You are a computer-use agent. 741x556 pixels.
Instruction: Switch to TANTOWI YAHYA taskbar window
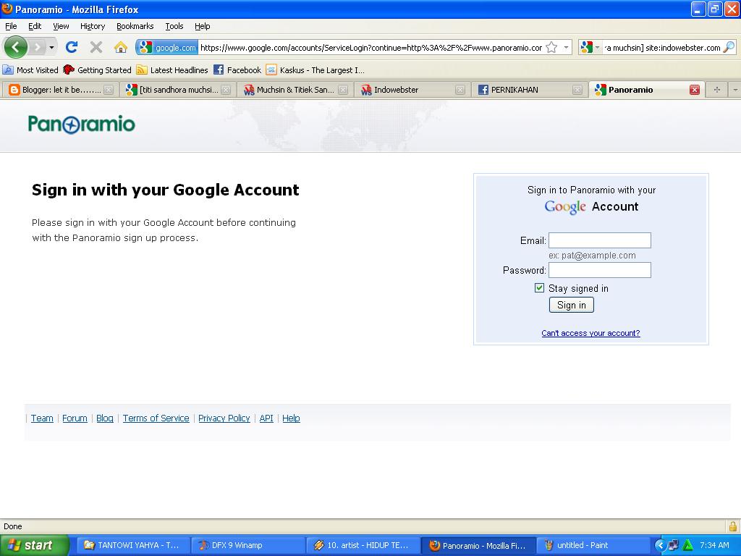click(132, 545)
